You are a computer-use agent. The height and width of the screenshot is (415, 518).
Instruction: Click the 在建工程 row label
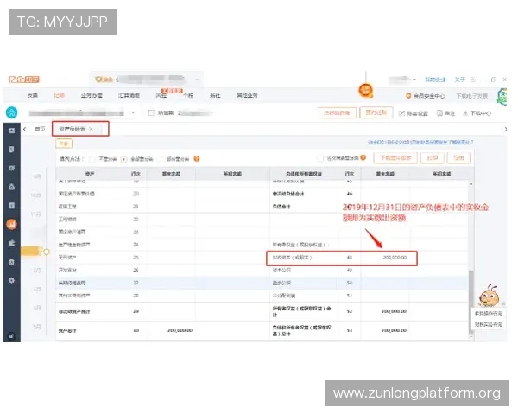(67, 206)
